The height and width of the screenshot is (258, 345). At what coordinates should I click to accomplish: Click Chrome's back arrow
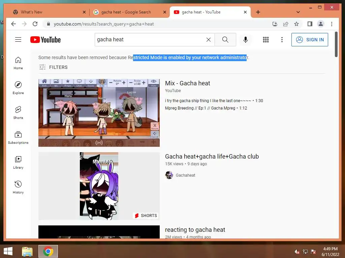click(13, 24)
